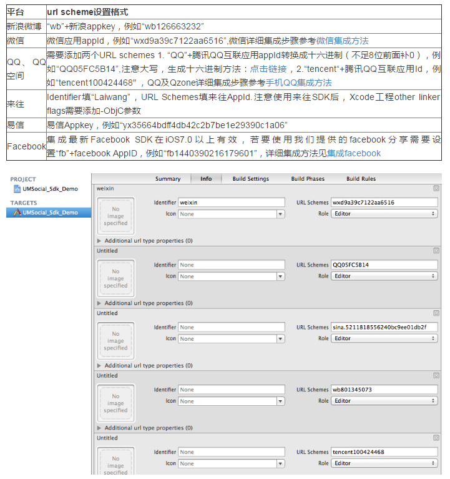
Task: Open the Role dropdown for the weixin URL type
Action: [x=384, y=214]
